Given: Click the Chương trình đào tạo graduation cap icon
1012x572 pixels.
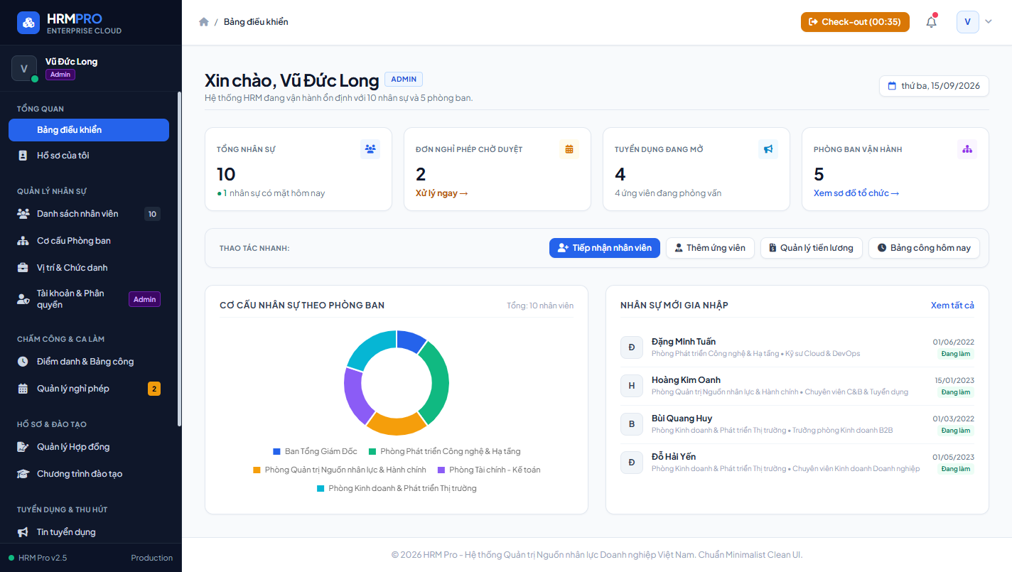Looking at the screenshot, I should pos(23,474).
